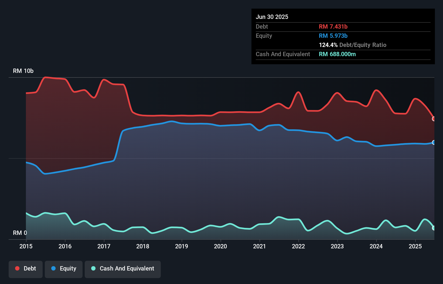443x284 pixels.
Task: Select the 2020 year label on the axis
Action: [220, 246]
